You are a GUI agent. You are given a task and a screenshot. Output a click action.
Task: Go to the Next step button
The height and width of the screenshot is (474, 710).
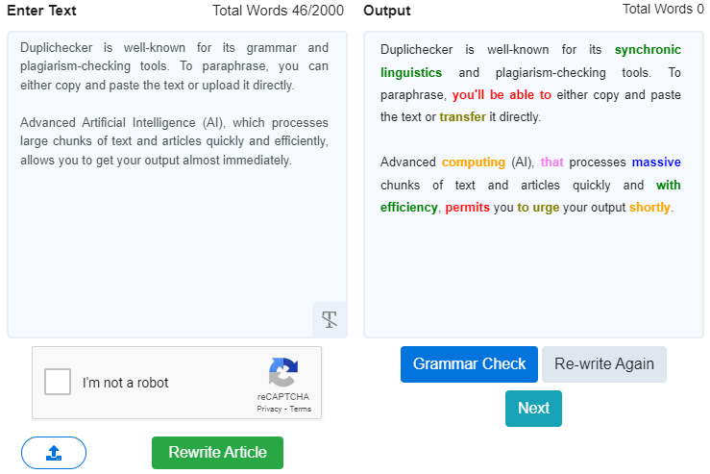(x=533, y=408)
